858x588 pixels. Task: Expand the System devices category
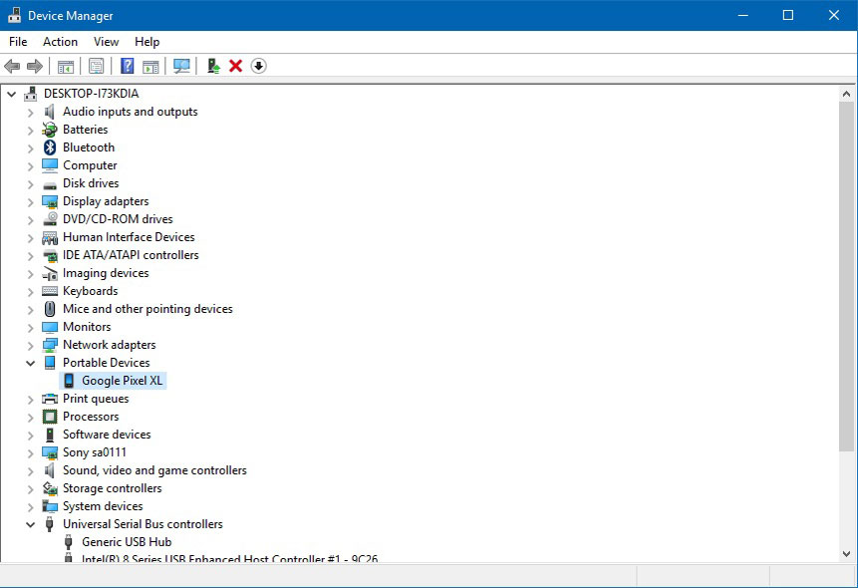click(30, 507)
